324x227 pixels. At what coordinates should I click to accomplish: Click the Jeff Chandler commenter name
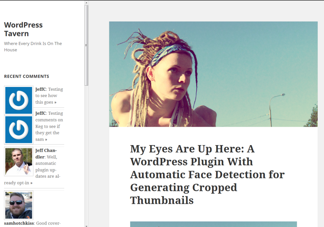click(x=46, y=150)
